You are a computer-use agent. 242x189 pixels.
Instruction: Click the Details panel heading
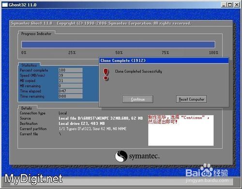27,108
